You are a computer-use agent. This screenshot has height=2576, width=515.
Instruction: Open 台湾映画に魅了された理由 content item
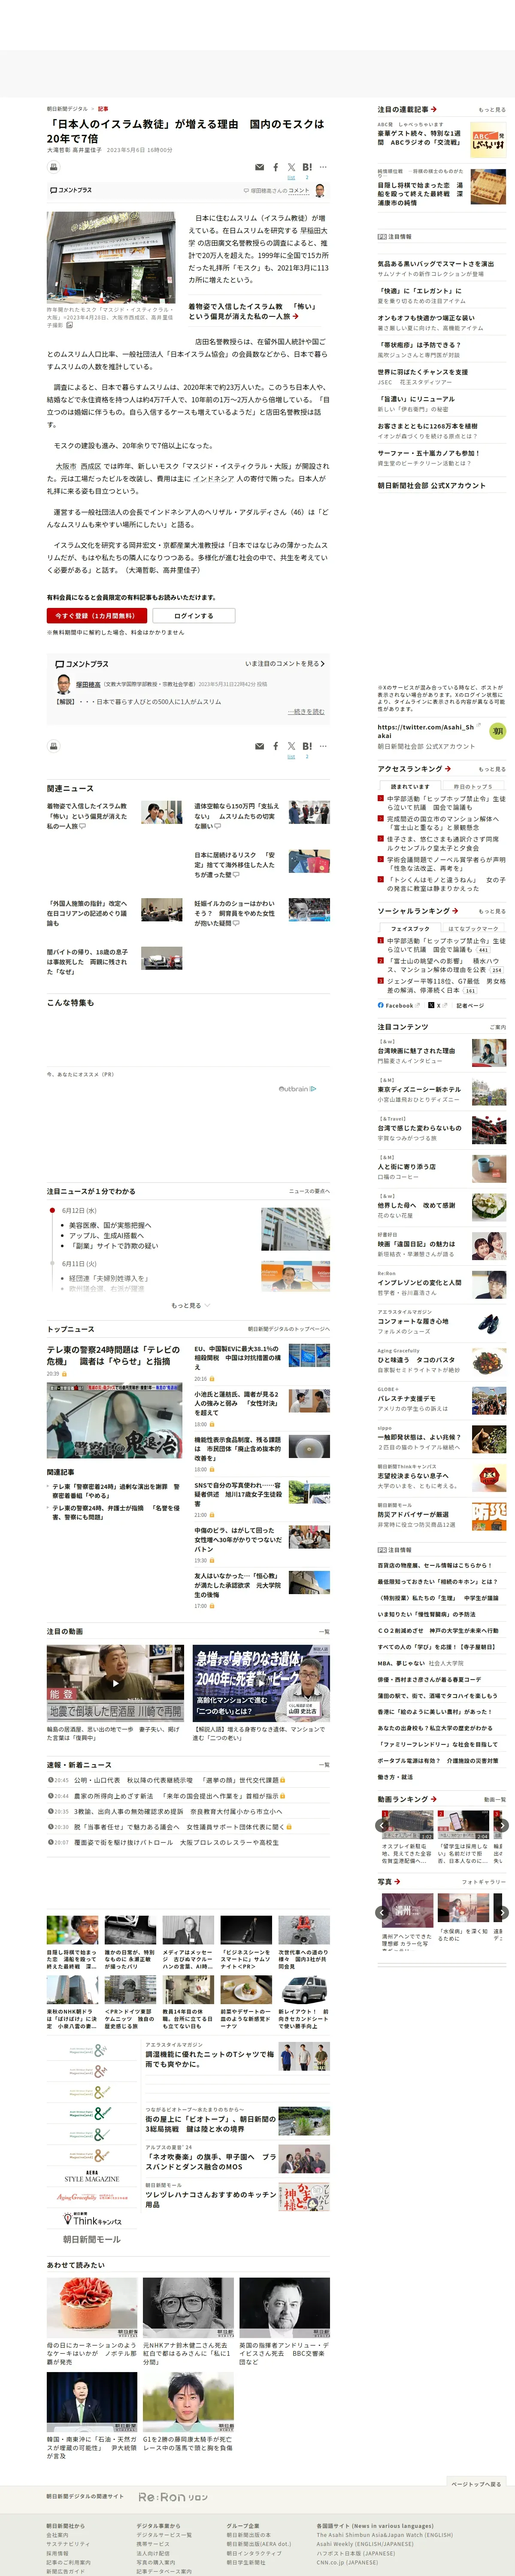(x=416, y=1051)
